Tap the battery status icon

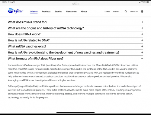click(x=148, y=2)
